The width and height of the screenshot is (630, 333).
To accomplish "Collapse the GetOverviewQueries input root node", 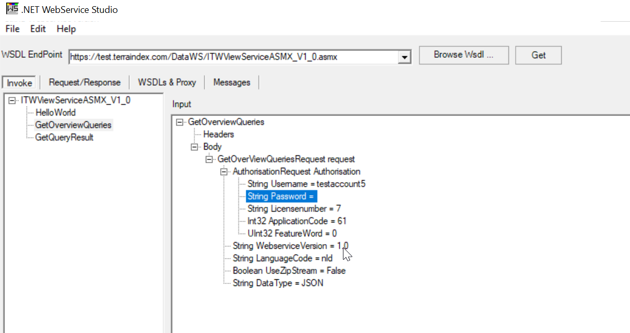I will coord(179,122).
